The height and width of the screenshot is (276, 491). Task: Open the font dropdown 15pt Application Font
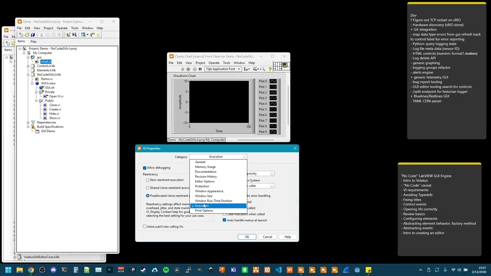click(x=223, y=69)
